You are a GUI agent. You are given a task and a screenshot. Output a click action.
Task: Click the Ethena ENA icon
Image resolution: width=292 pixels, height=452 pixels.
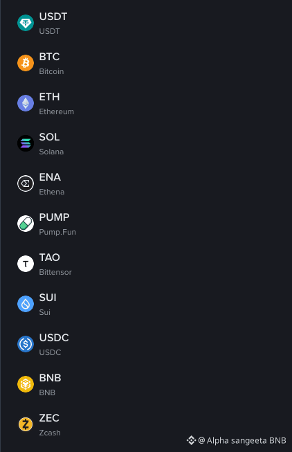point(26,183)
